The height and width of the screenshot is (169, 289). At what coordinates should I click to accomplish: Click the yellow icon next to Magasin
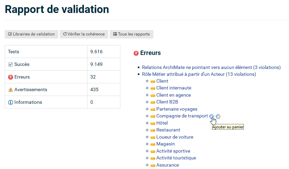[153, 144]
